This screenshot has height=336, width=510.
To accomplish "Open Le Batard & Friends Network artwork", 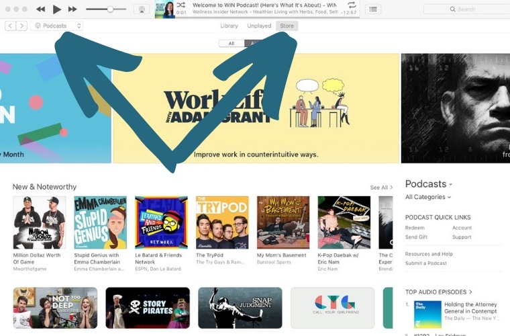I will [161, 222].
